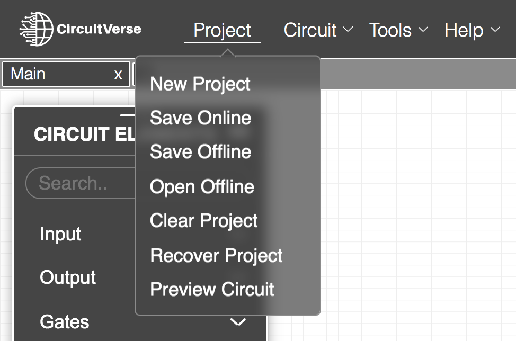Close the Main circuit tab

118,74
